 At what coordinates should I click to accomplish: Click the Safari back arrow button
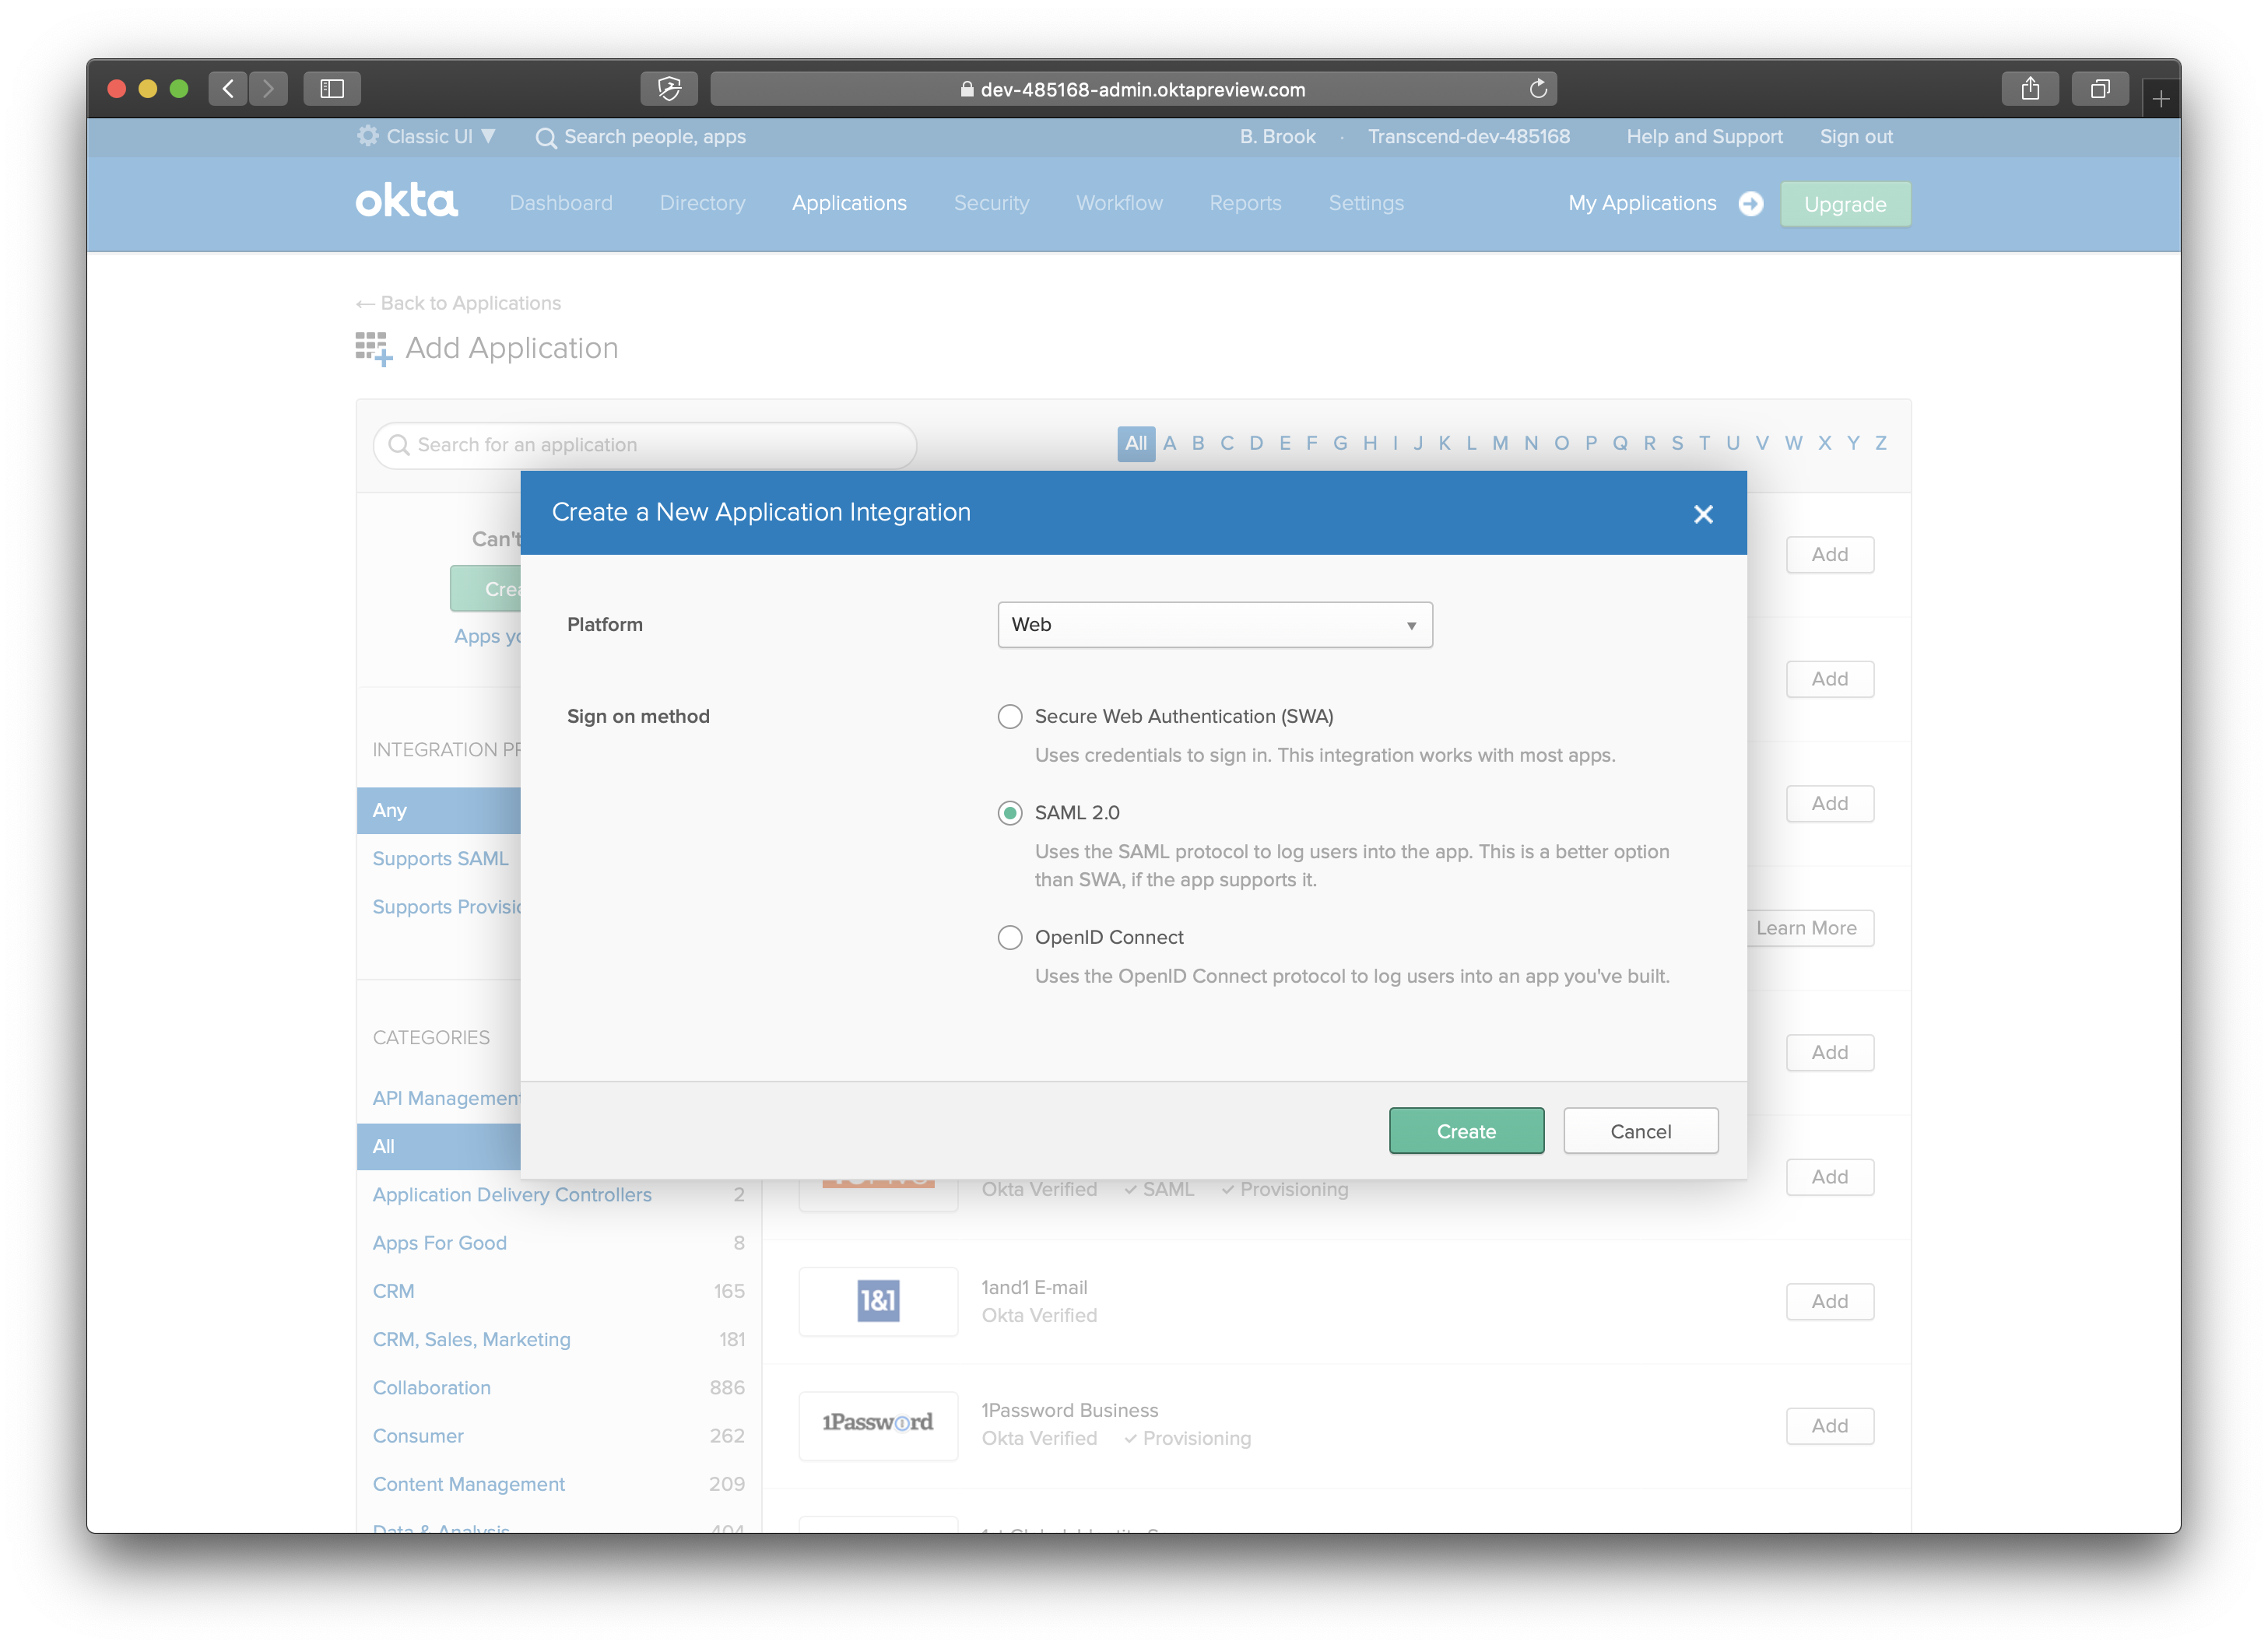229,89
